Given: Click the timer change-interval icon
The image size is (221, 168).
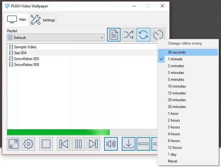Looking at the screenshot, I should (158, 34).
